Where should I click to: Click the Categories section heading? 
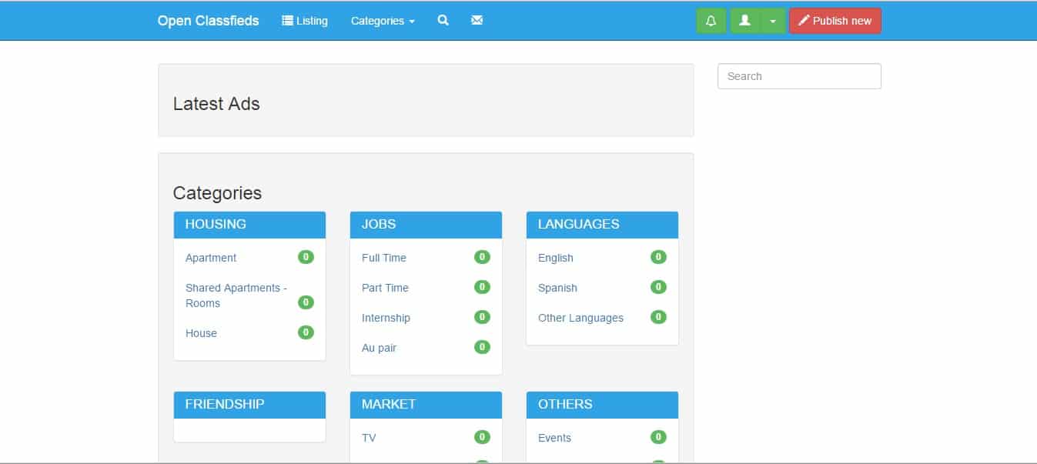coord(217,193)
